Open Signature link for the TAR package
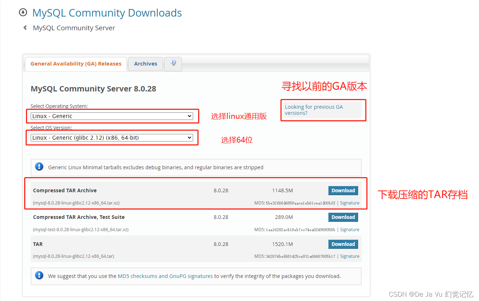The width and height of the screenshot is (479, 301). 349,256
